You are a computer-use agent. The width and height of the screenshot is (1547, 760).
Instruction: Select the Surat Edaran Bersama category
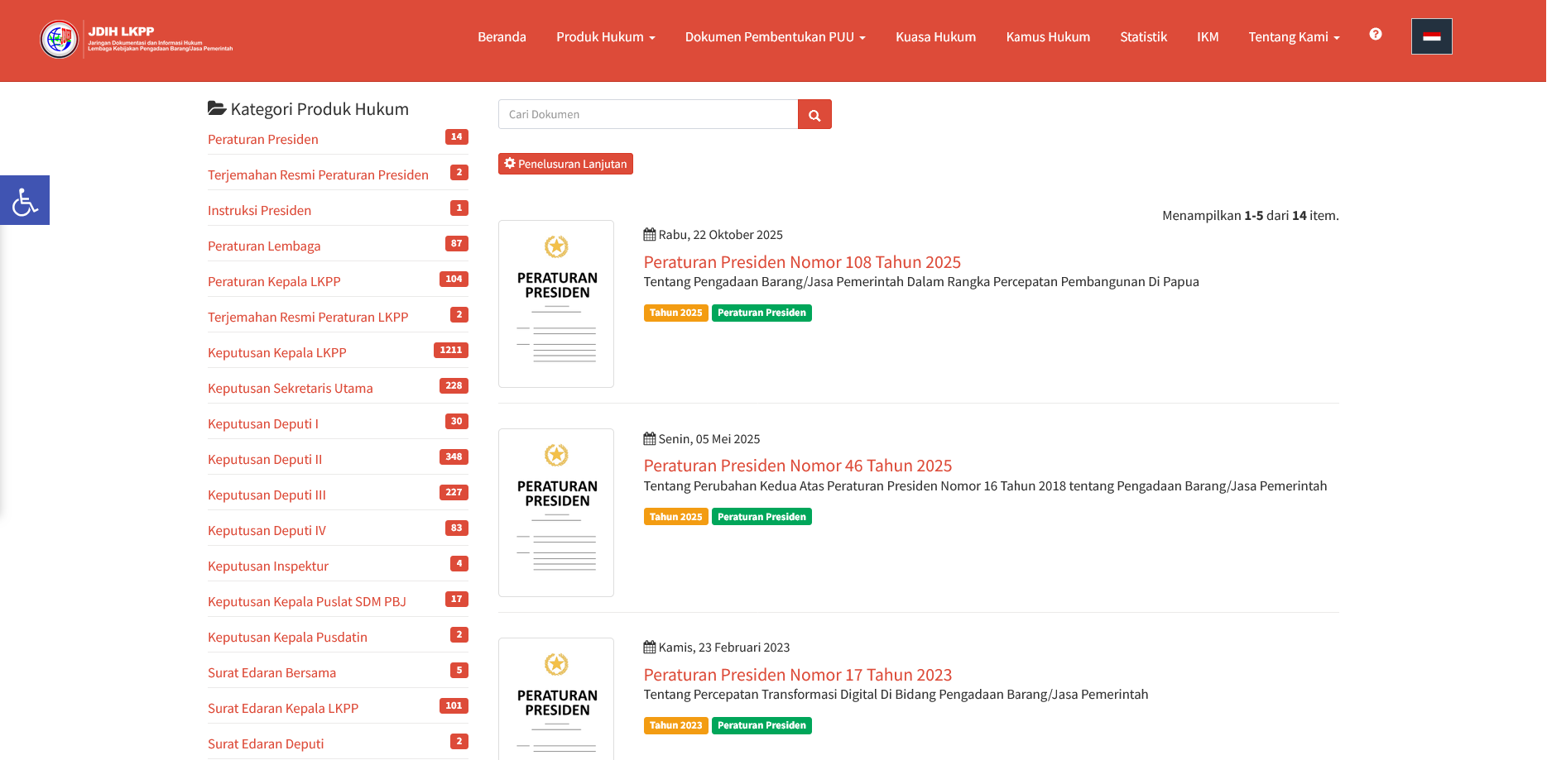tap(271, 673)
